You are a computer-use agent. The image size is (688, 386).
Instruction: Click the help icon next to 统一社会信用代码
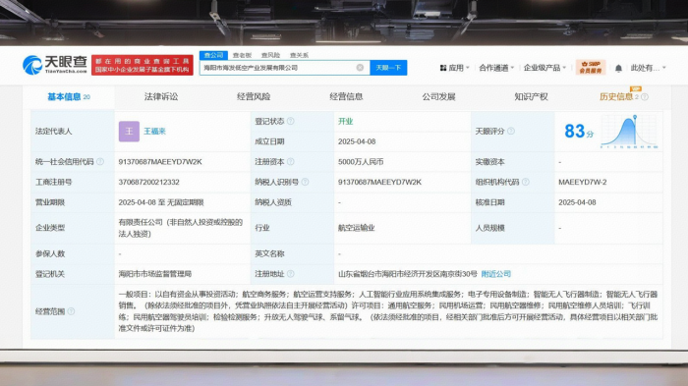tap(100, 162)
